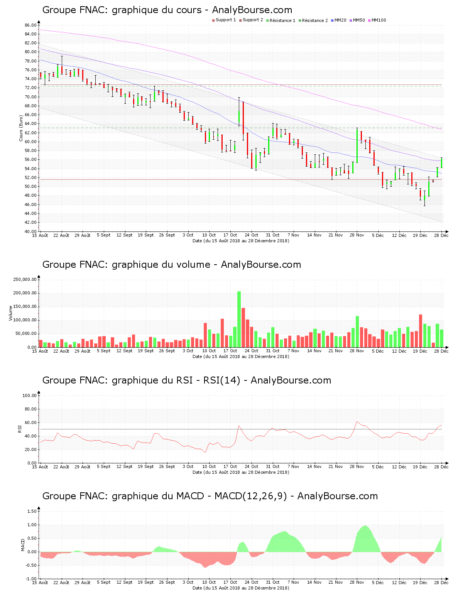This screenshot has width=463, height=598.
Task: Click '19 Sept' date on RSI chart axis
Action: [x=146, y=466]
